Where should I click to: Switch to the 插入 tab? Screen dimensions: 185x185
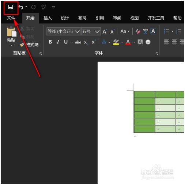48,18
